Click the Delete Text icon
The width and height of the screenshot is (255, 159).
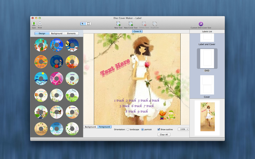[x=144, y=24]
